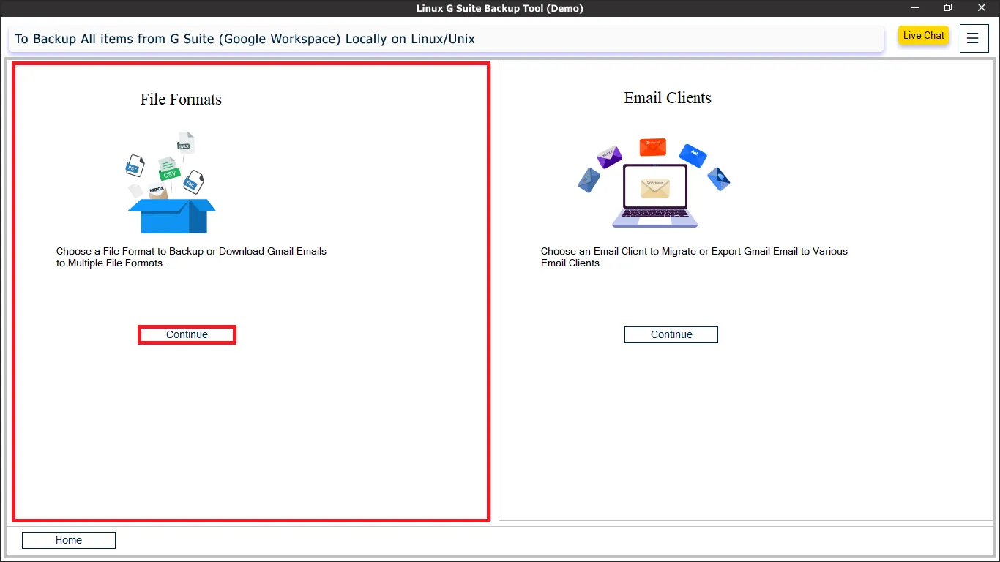Close the Linux G Suite Backup Tool window
Screen dimensions: 1000x562
pos(981,8)
